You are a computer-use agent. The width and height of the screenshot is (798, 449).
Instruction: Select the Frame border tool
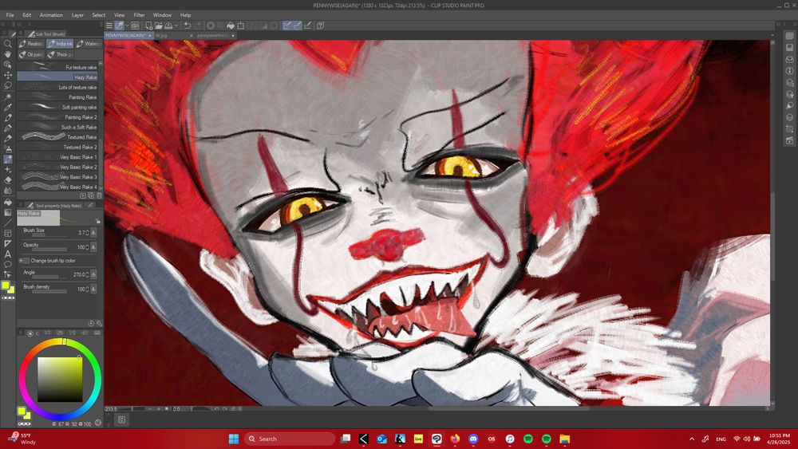pyautogui.click(x=8, y=233)
